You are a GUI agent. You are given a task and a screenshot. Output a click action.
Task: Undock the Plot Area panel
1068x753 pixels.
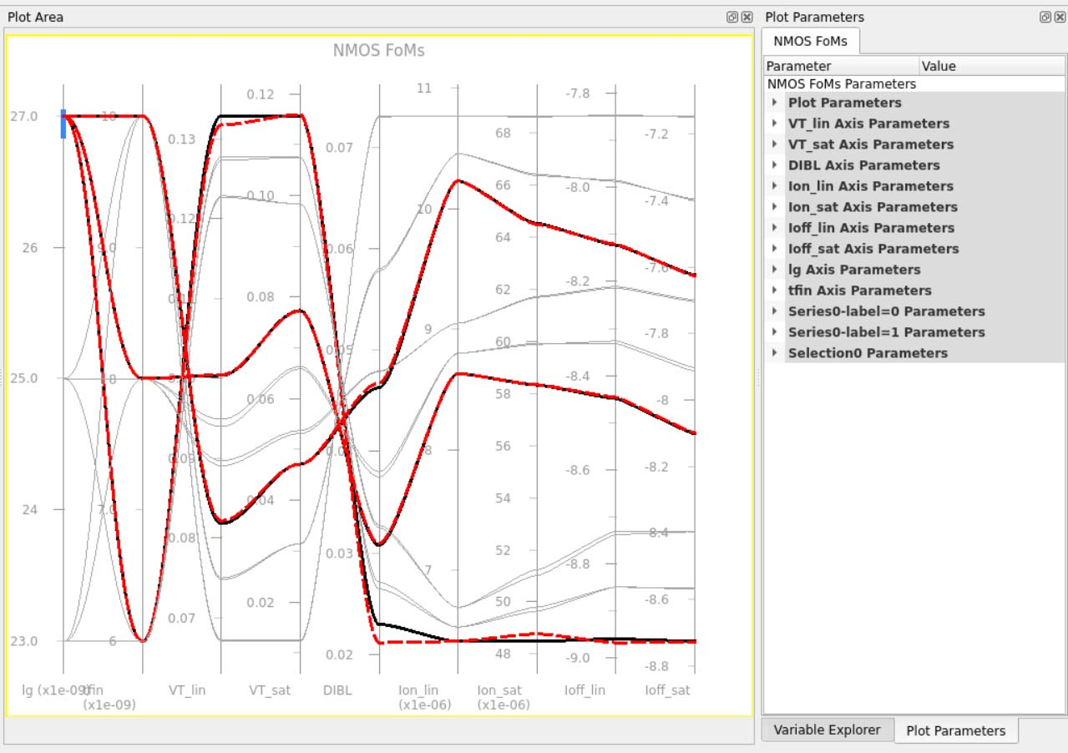tap(731, 17)
